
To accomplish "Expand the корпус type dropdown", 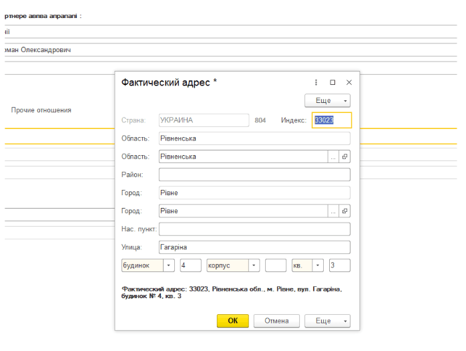I will tap(254, 265).
